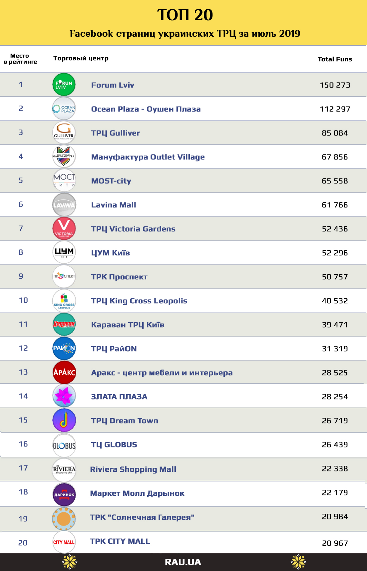Click the Ocean Plaza logo icon
The width and height of the screenshot is (367, 571).
64,109
